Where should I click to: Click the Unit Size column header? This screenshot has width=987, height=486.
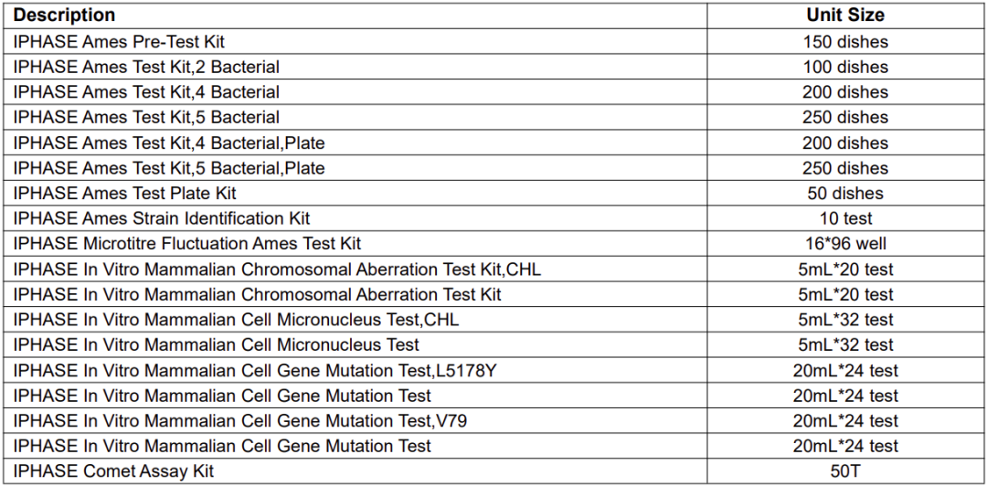[845, 16]
